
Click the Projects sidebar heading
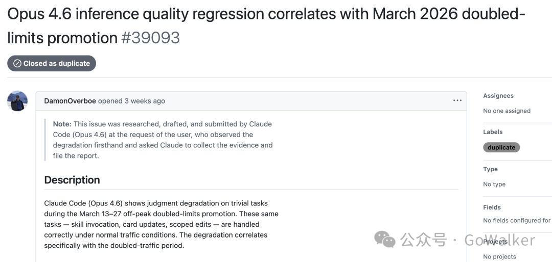click(495, 242)
